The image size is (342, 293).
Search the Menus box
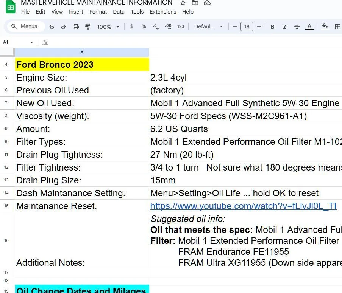[x=26, y=26]
